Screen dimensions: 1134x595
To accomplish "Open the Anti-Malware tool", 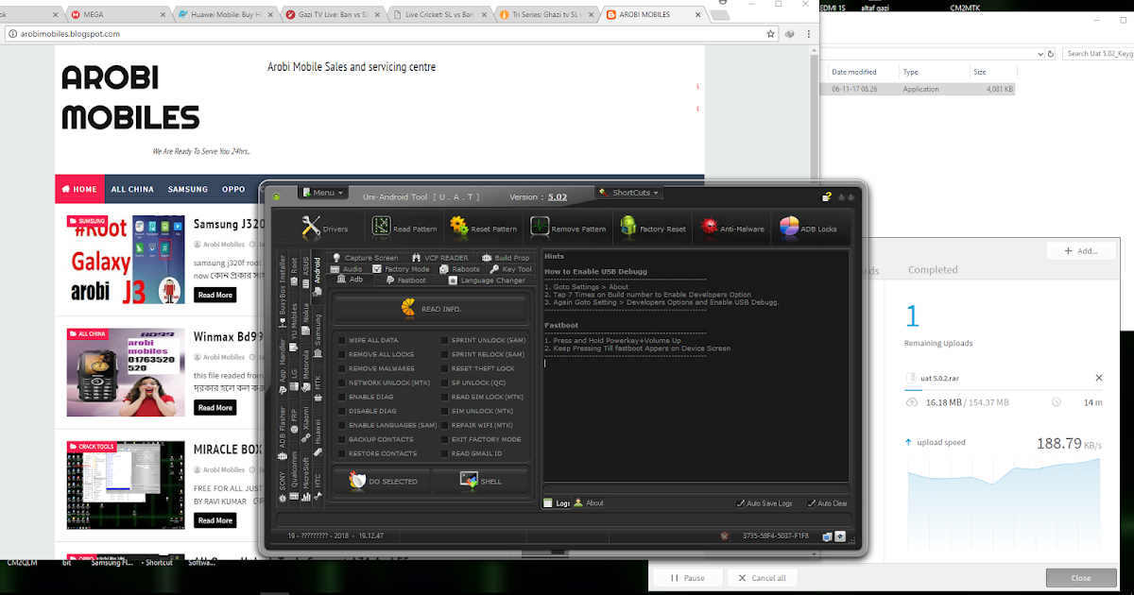I will (732, 228).
